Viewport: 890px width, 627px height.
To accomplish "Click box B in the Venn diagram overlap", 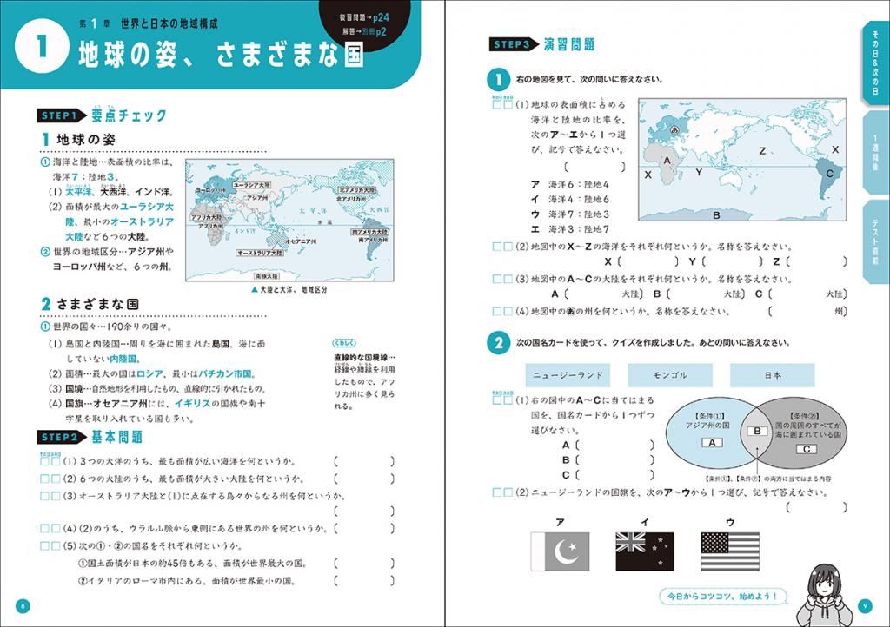I will click(757, 431).
